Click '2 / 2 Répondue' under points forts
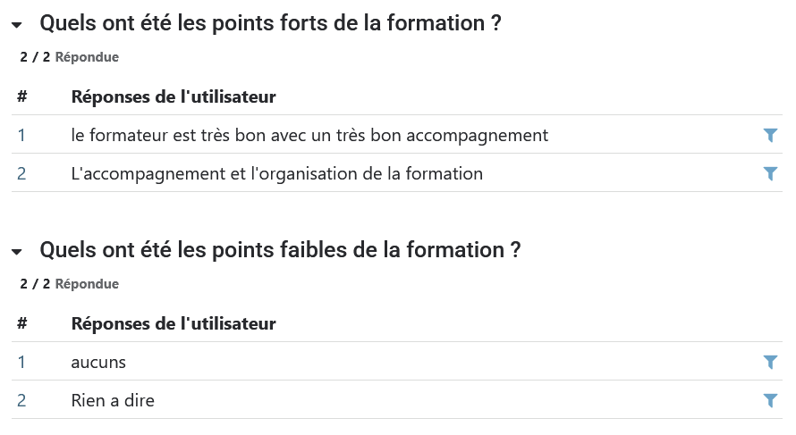Viewport: 796px width, 435px height. [69, 57]
